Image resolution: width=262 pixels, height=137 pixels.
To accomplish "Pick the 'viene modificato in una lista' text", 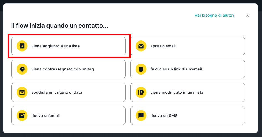I will coord(177,92).
